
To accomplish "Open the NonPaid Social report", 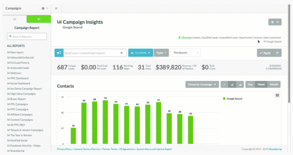I will pos(17,141).
